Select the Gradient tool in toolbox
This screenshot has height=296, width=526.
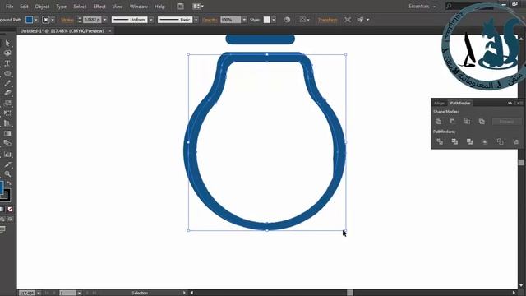(7, 133)
